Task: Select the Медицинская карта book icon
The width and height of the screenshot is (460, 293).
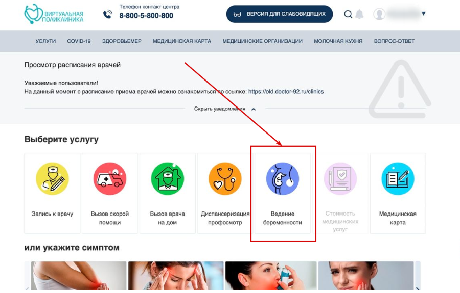Action: point(398,179)
